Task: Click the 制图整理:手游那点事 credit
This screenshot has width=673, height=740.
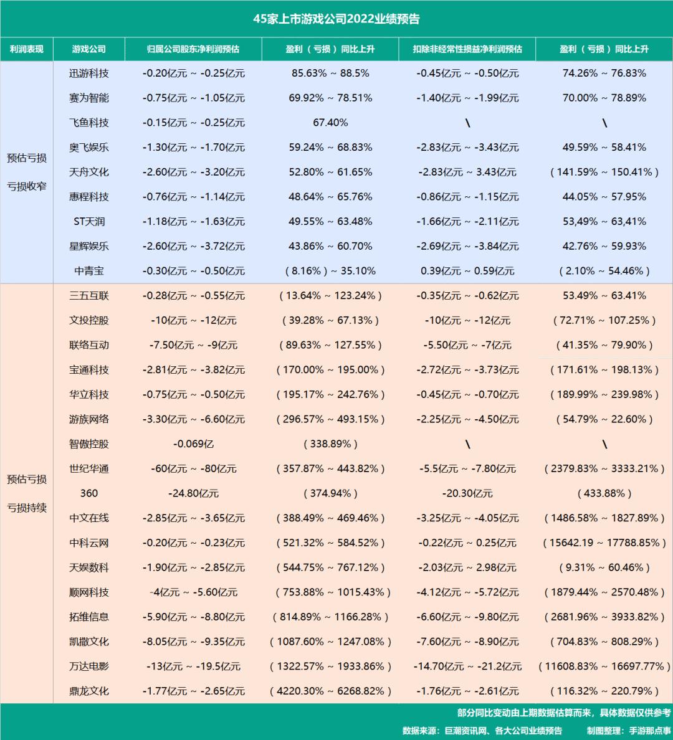Action: click(x=629, y=731)
